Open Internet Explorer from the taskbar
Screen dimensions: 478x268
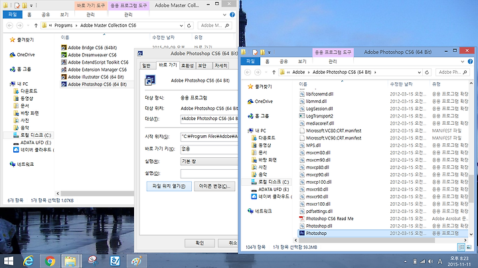coord(29,261)
